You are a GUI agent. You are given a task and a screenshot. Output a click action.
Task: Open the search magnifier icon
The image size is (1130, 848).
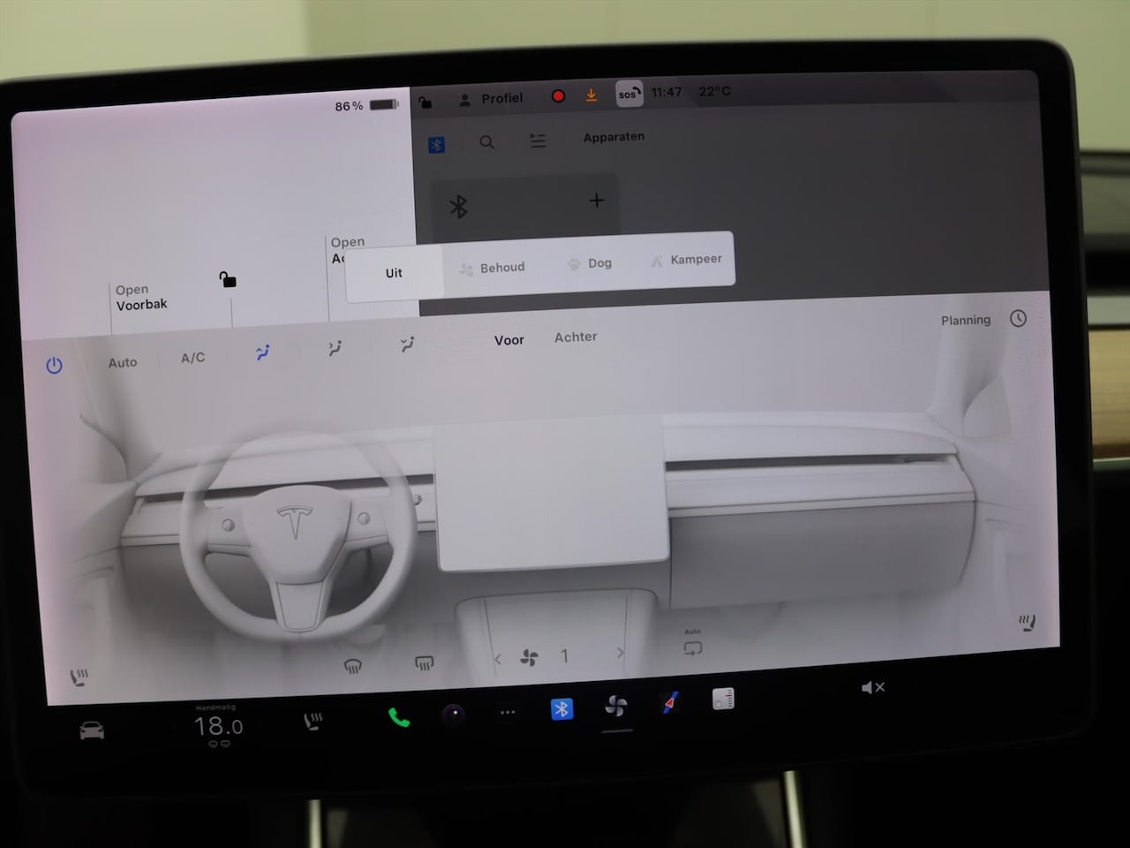486,142
